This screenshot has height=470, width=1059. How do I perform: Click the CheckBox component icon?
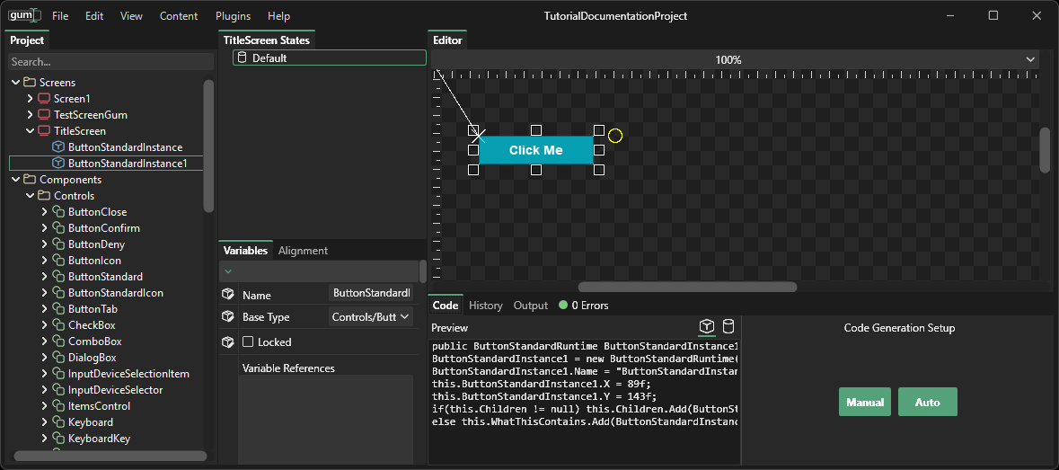[58, 325]
